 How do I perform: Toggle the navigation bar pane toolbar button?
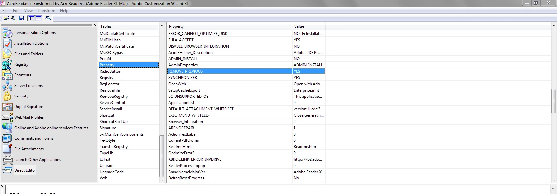31,18
